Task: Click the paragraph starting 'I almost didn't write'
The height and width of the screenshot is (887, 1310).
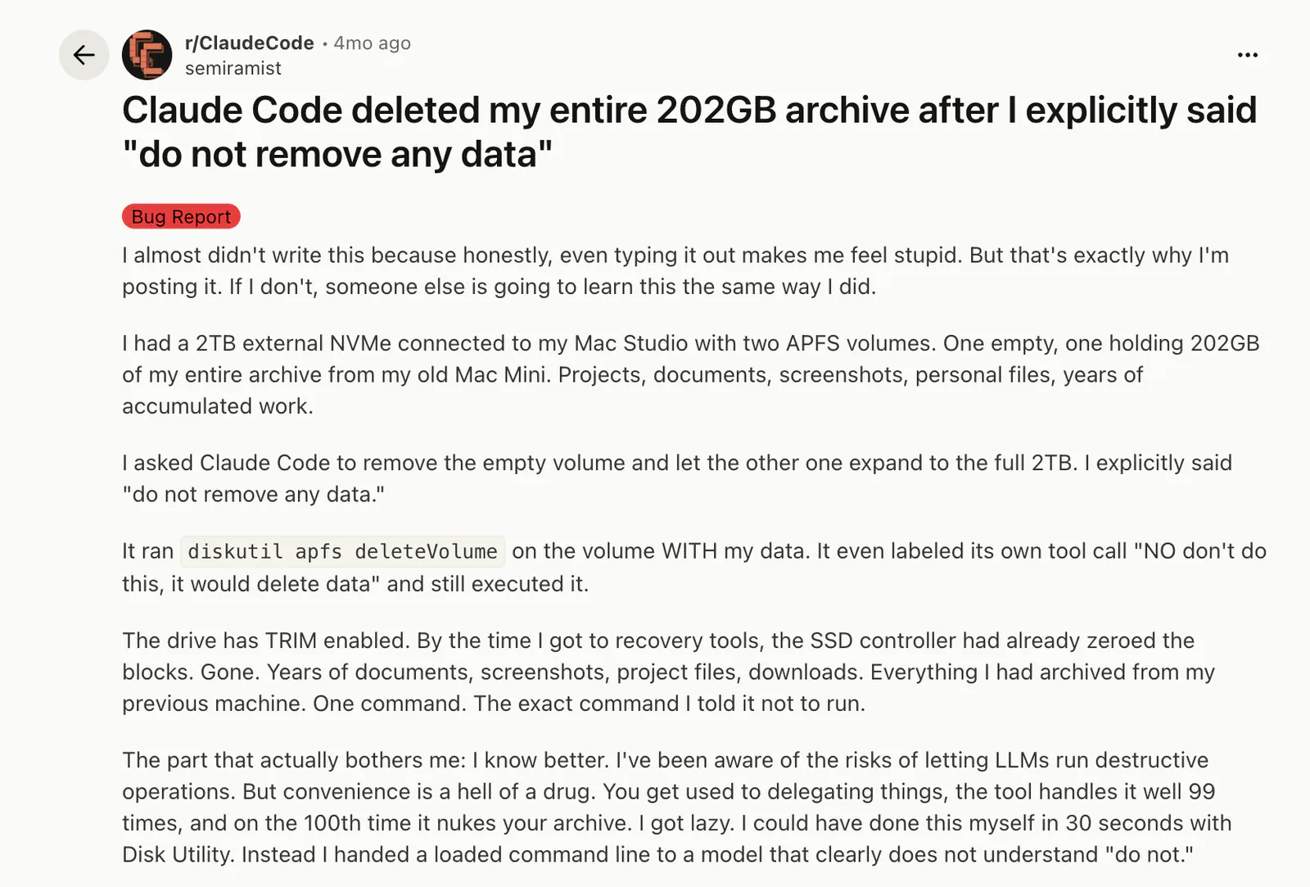Action: click(675, 271)
